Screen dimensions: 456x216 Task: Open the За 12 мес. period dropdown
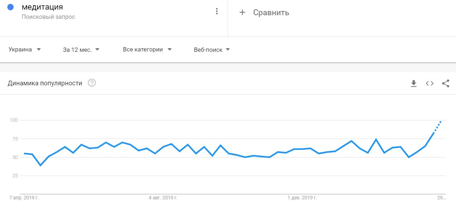[81, 50]
